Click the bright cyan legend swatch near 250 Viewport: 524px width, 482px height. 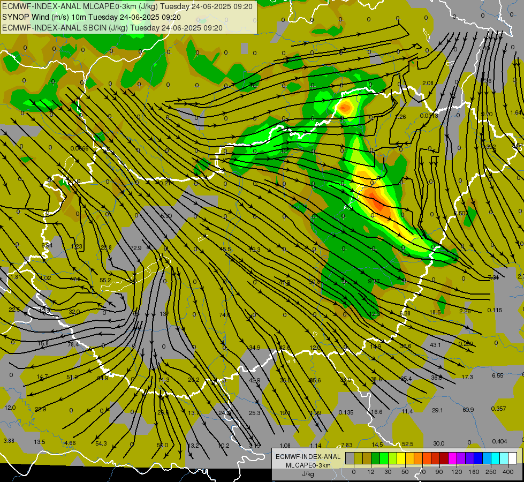coord(496,458)
